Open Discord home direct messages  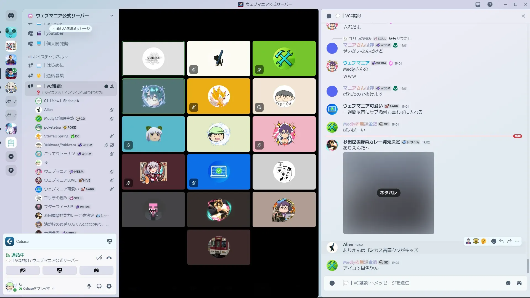[x=11, y=16]
